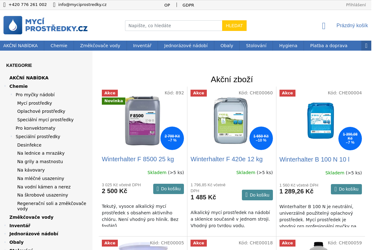
Task: Select Na vodní kámen a nerez category
Action: tap(44, 187)
